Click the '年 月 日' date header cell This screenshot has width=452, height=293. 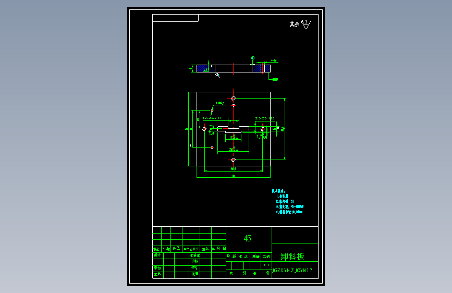[x=218, y=249]
